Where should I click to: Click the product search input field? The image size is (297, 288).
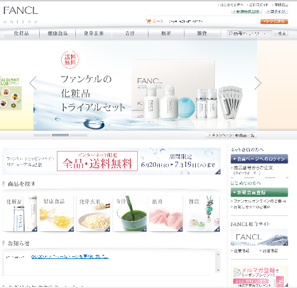[250, 33]
